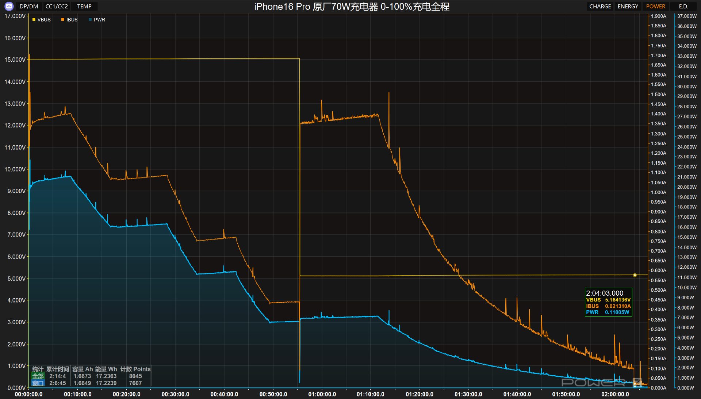Click the VBUS 5.164136V readout
Viewport: 701px width, 399px height.
pyautogui.click(x=608, y=300)
